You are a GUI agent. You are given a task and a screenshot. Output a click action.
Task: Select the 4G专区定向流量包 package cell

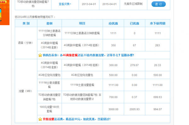[49, 75]
